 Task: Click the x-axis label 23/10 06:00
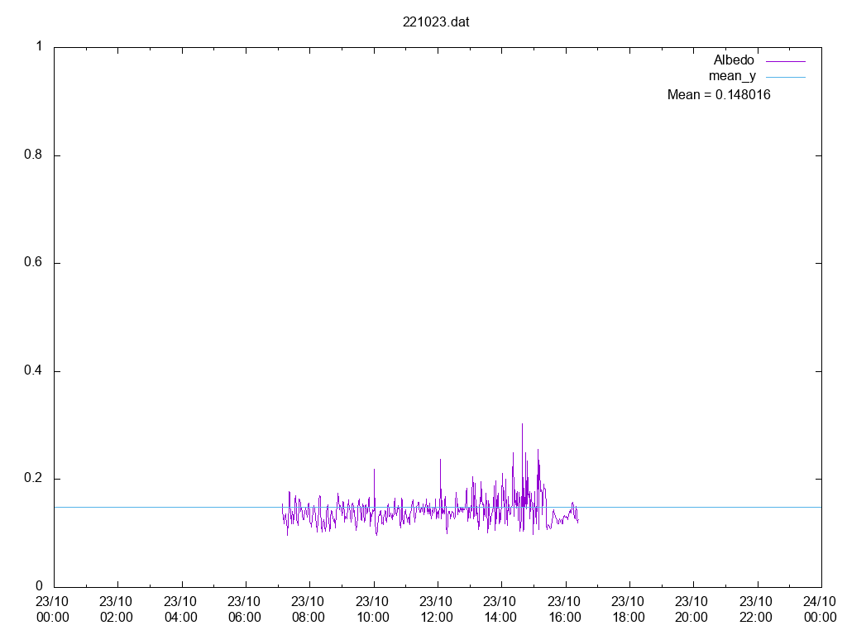pyautogui.click(x=244, y=609)
